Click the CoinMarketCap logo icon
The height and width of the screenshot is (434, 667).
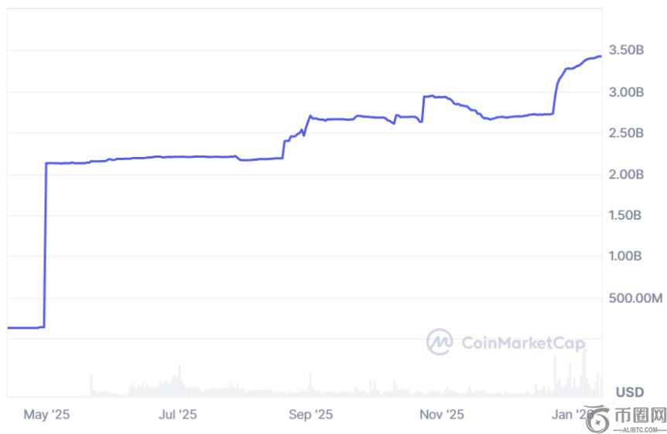[x=440, y=341]
